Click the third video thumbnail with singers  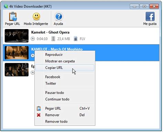pyautogui.click(x=17, y=69)
